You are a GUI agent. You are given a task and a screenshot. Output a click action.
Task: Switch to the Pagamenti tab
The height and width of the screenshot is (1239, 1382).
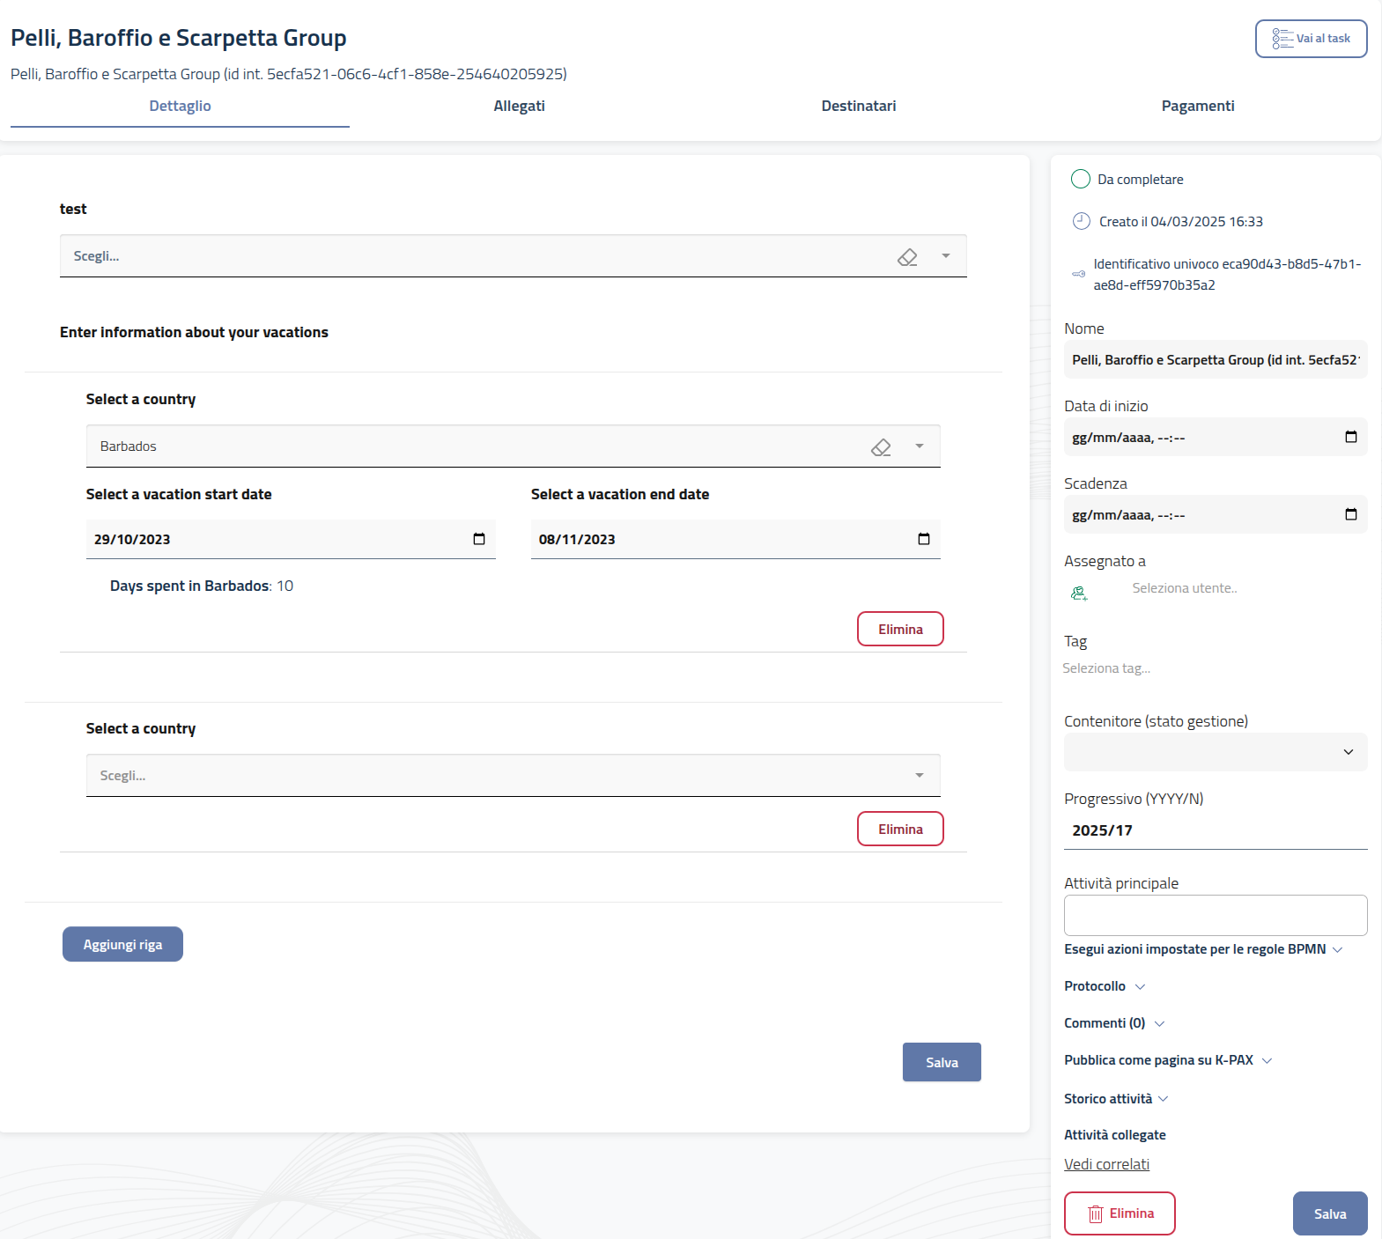[1197, 106]
